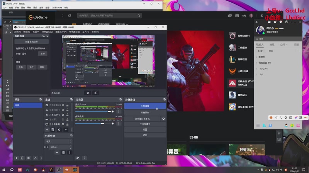Toggle lock on 显示器采集 source
Viewport: 309px width, 173px height.
(x=67, y=124)
